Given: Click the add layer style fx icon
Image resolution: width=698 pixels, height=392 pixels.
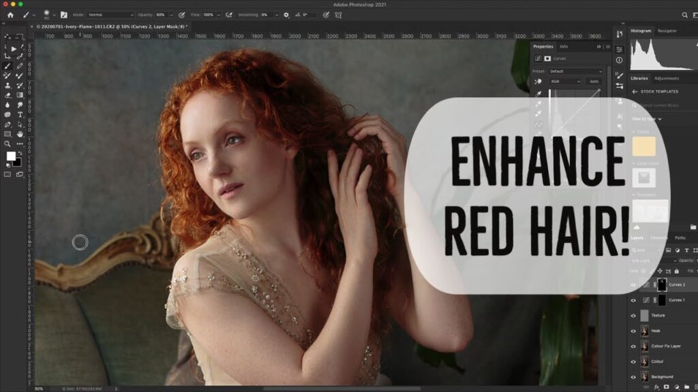Looking at the screenshot, I should click(656, 387).
